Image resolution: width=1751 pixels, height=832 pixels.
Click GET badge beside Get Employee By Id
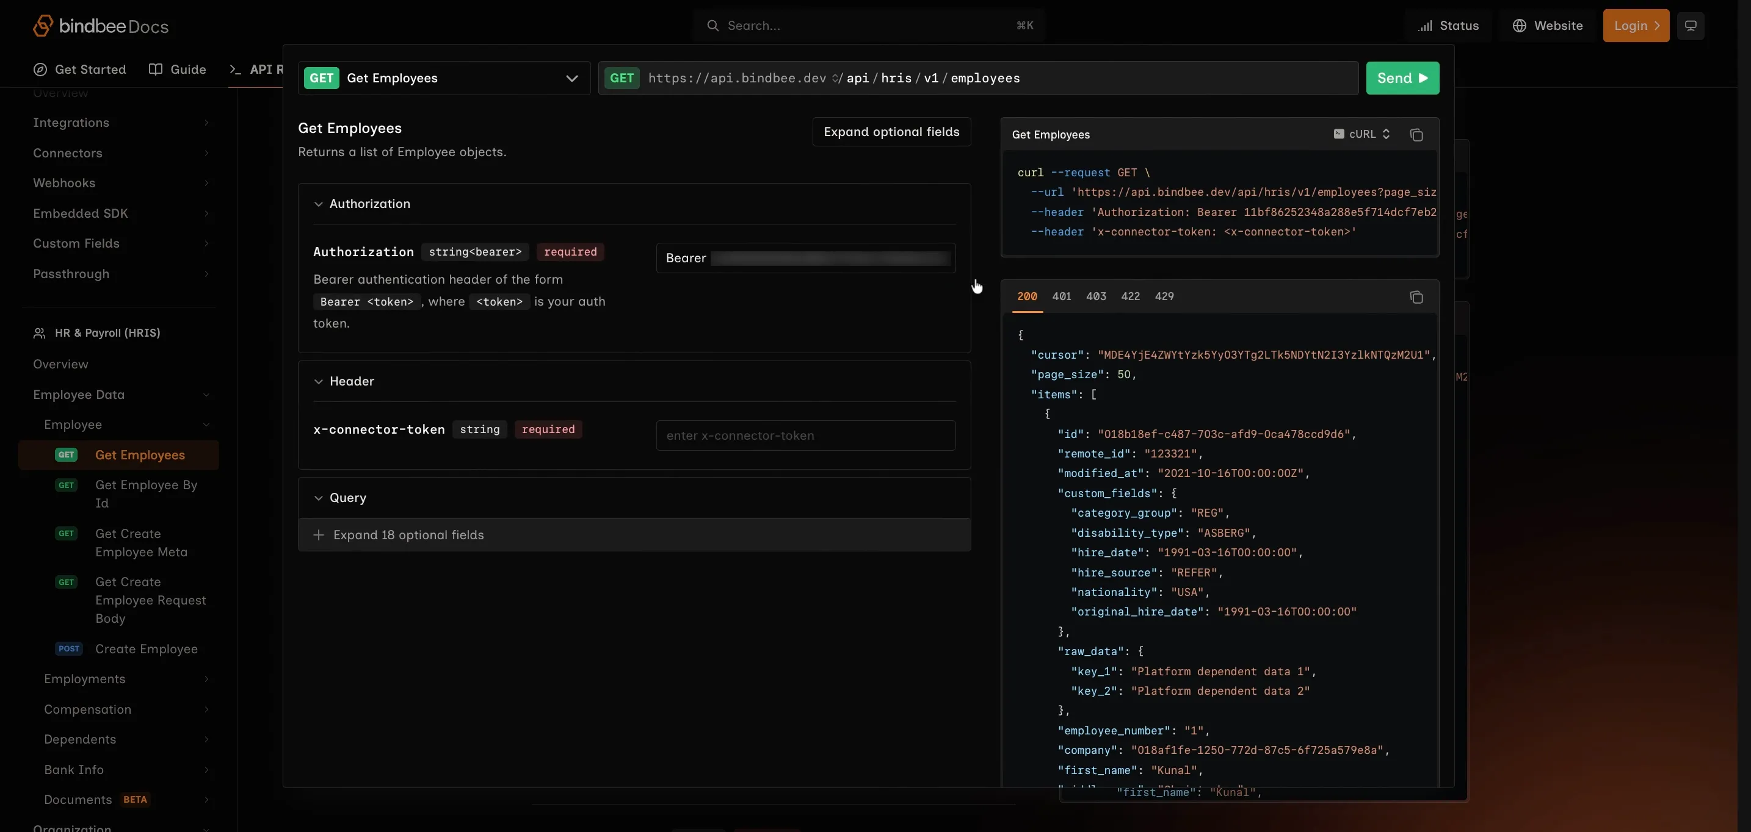(x=66, y=485)
